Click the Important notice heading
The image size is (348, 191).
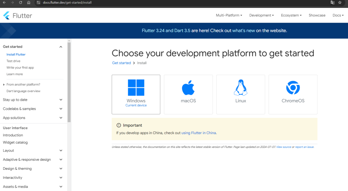coord(133,126)
